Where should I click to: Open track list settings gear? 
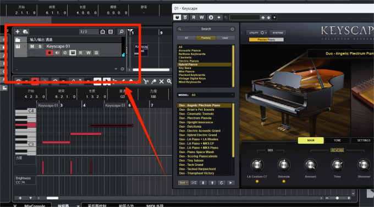(122, 69)
